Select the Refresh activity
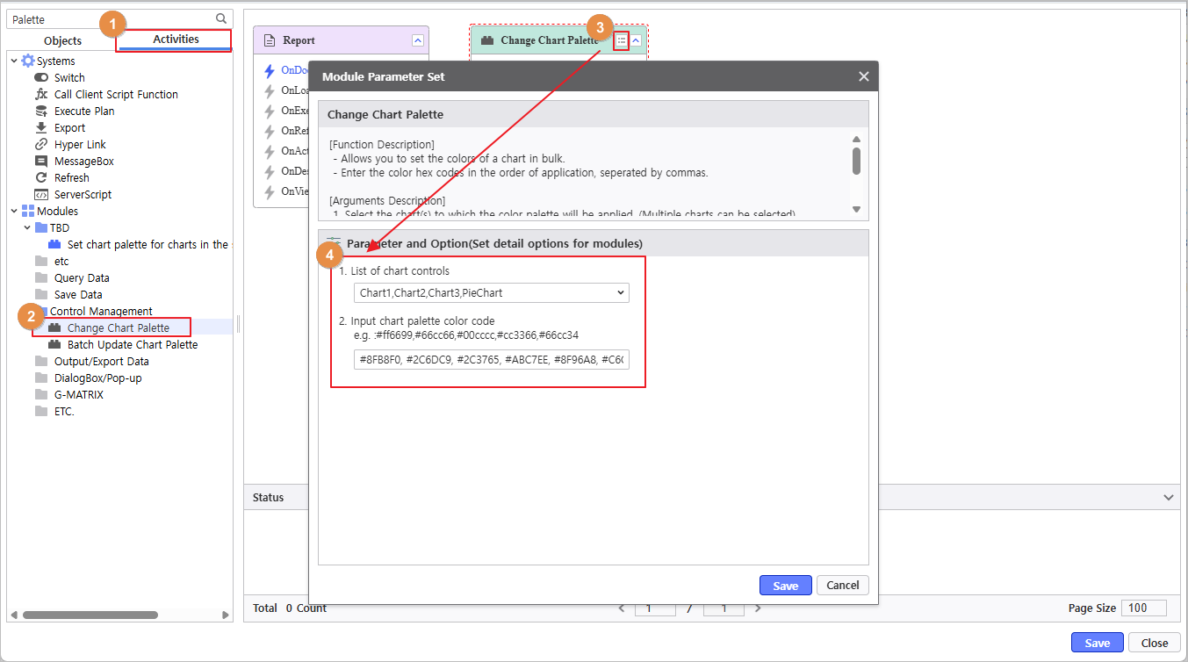The width and height of the screenshot is (1188, 662). [71, 178]
